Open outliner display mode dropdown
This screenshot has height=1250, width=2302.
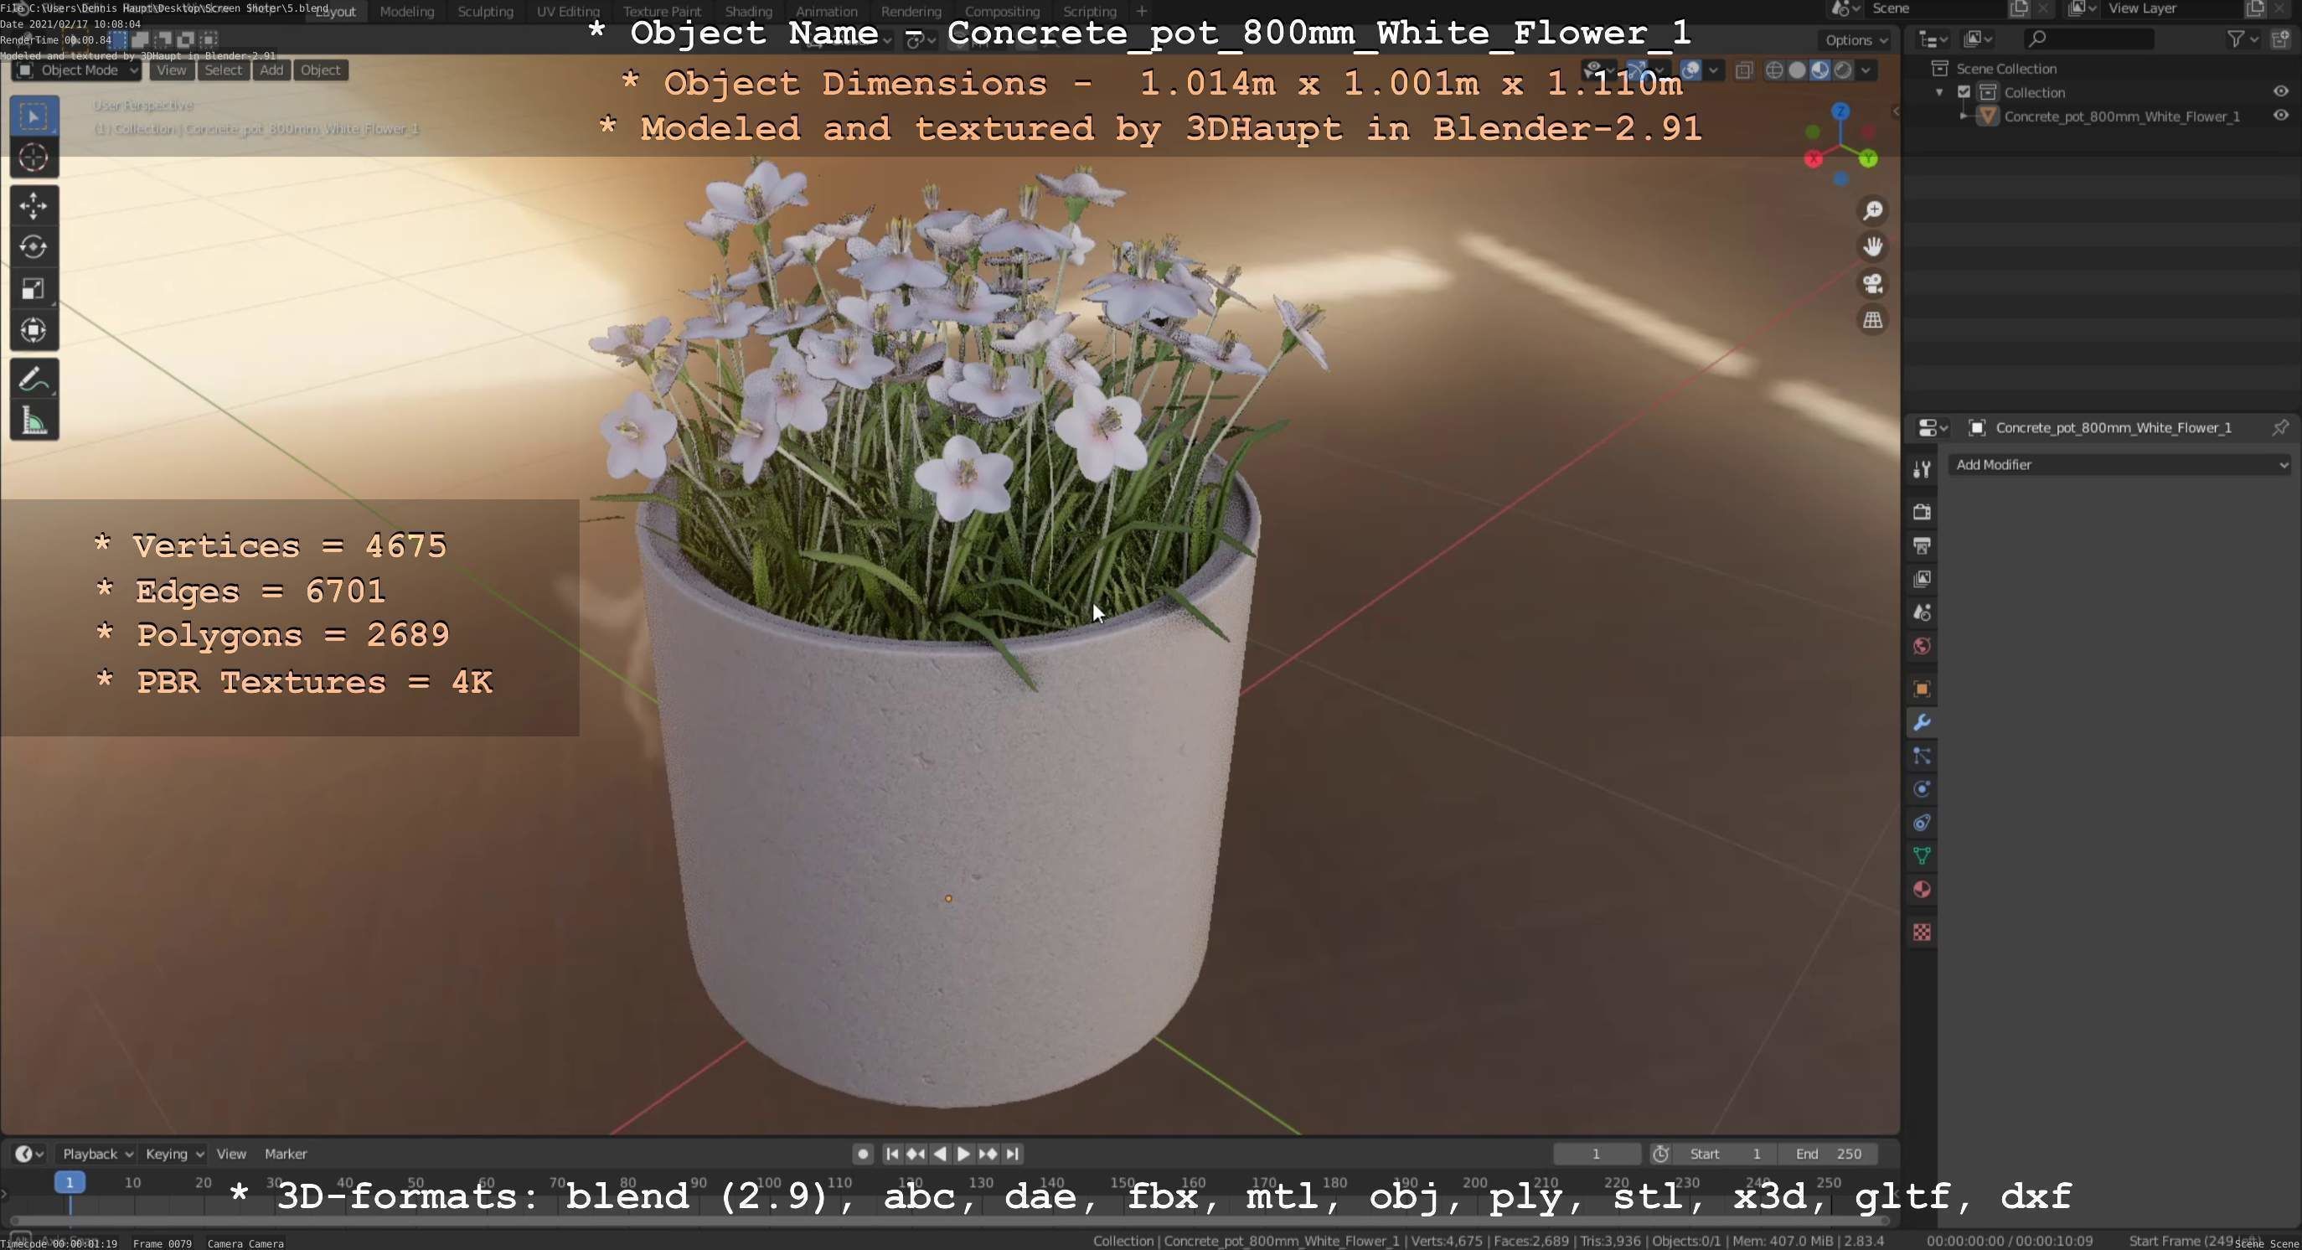tap(1979, 39)
